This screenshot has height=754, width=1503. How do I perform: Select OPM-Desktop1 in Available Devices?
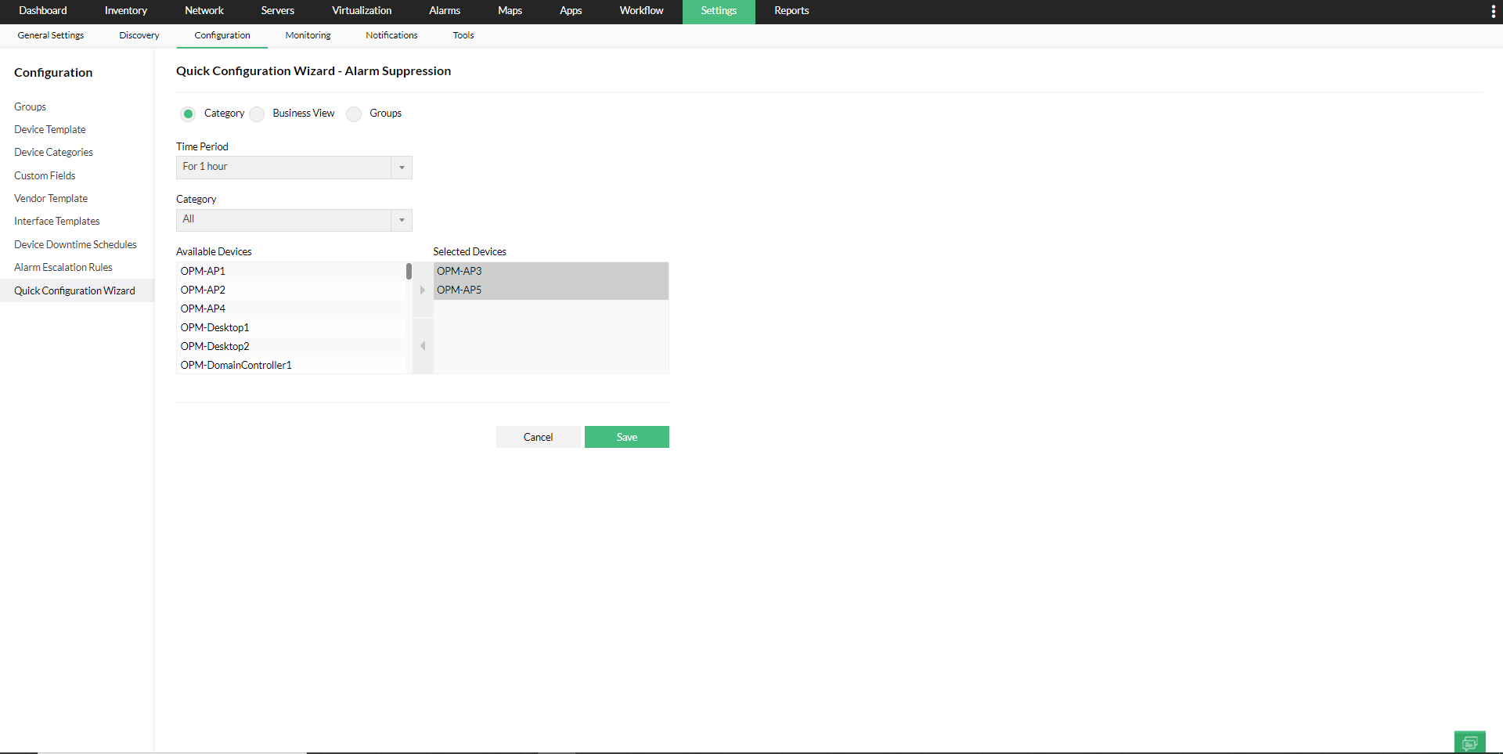pos(214,327)
